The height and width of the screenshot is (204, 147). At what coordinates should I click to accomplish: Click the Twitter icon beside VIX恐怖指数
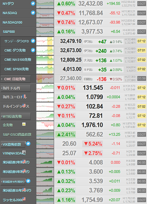28,143
